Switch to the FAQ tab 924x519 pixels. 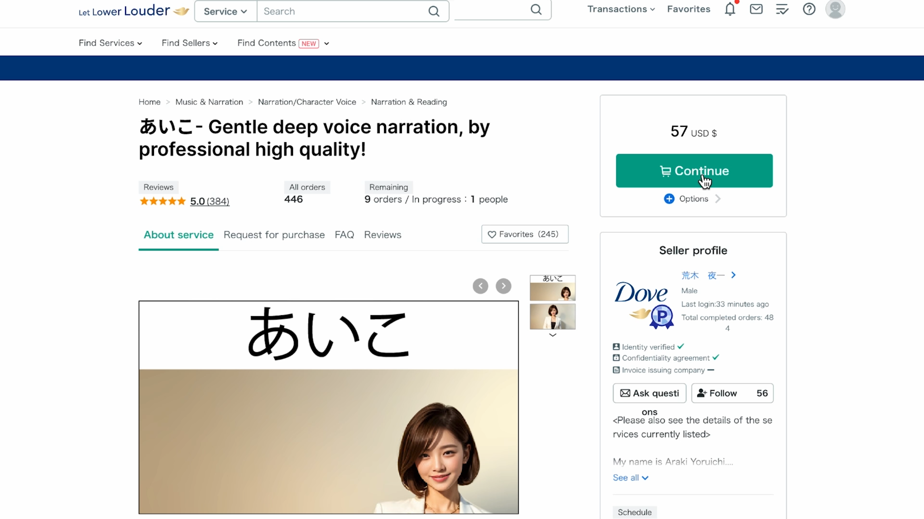click(x=344, y=235)
